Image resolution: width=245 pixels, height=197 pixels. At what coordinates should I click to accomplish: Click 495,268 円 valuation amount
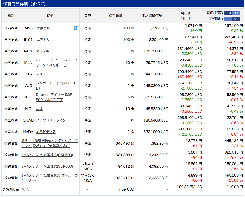point(234,175)
